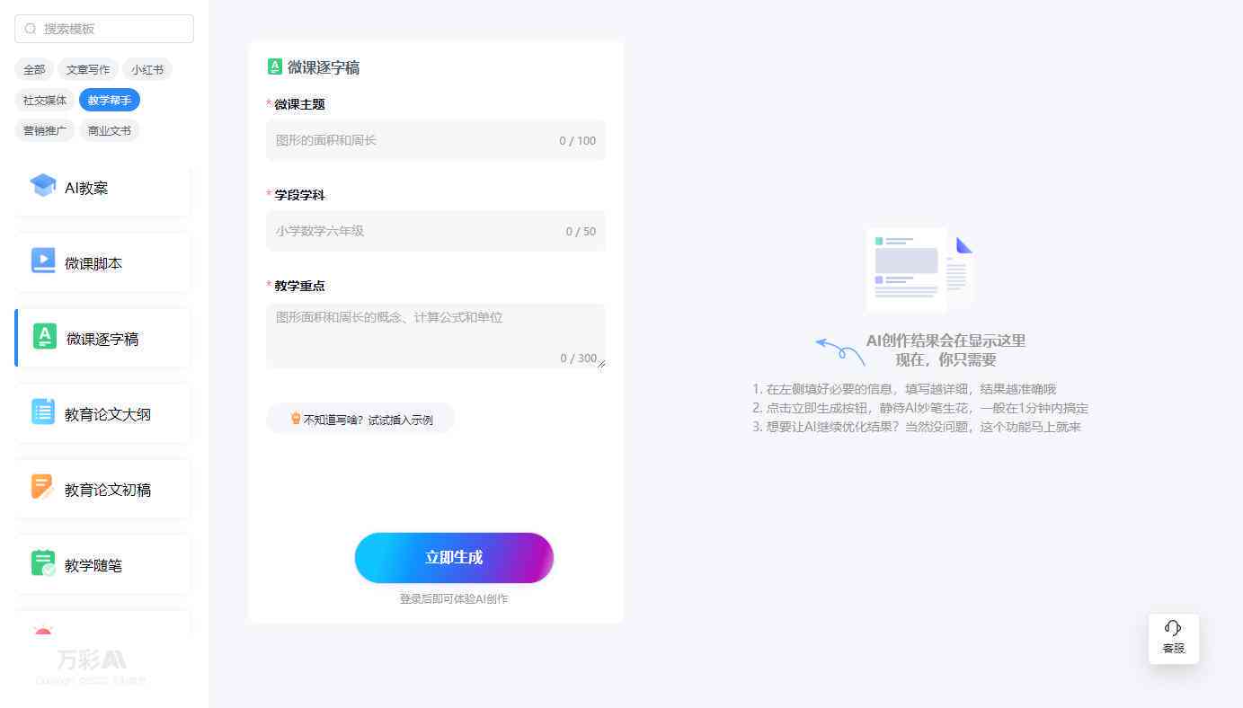Select the 教学帮手 category tab
Image resolution: width=1243 pixels, height=708 pixels.
[x=110, y=100]
